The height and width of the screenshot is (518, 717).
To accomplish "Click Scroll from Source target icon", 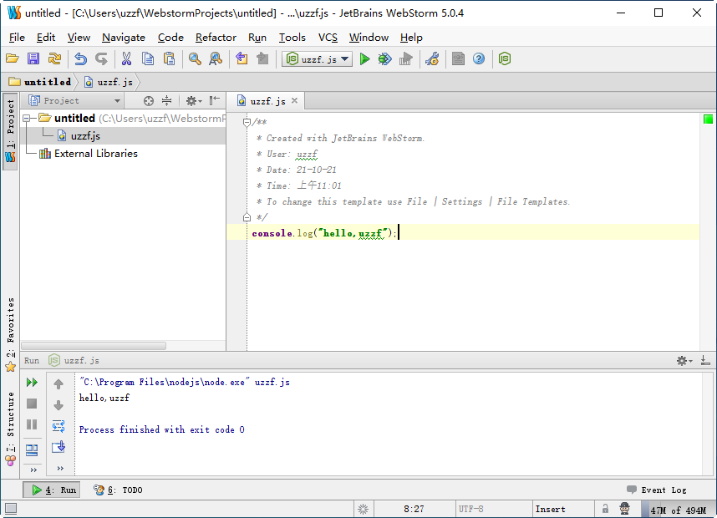I will (148, 101).
